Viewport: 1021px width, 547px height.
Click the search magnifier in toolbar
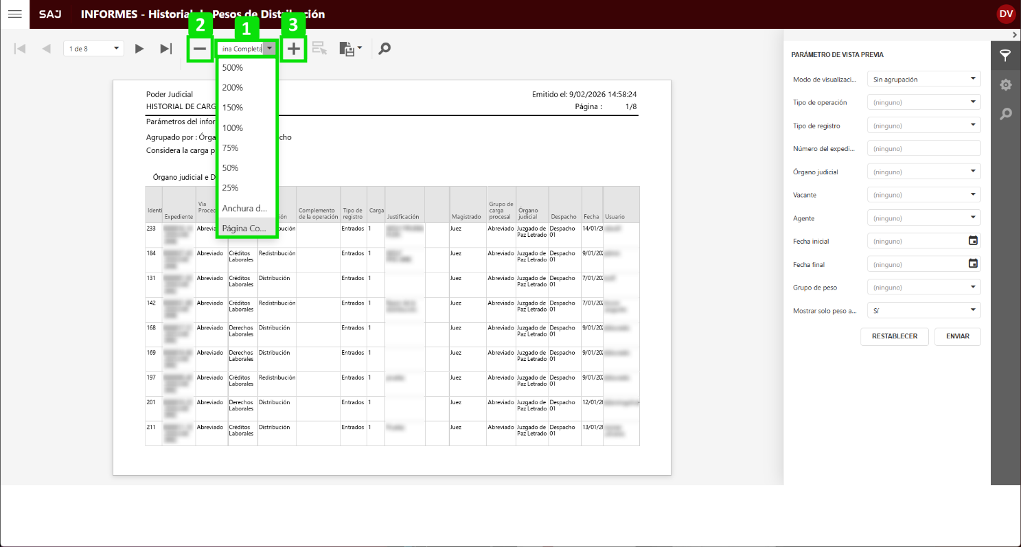coord(385,49)
